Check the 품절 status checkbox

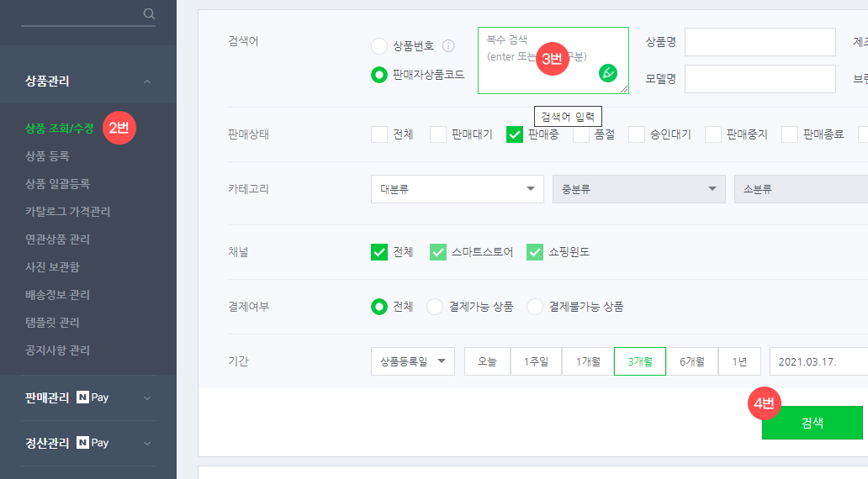point(581,134)
